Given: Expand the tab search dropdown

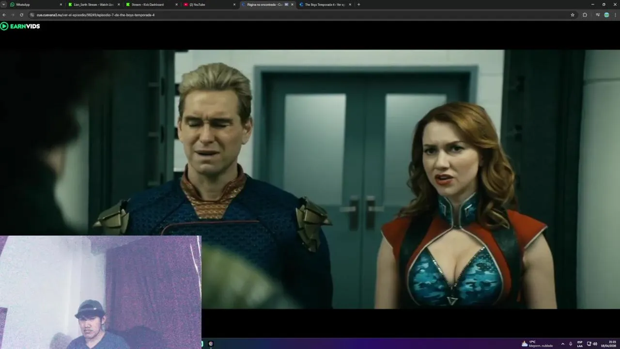Looking at the screenshot, I should tap(4, 4).
